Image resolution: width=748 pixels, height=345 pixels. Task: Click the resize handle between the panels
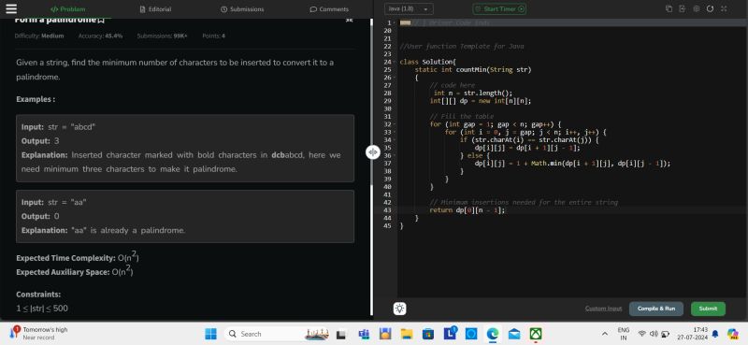tap(372, 152)
